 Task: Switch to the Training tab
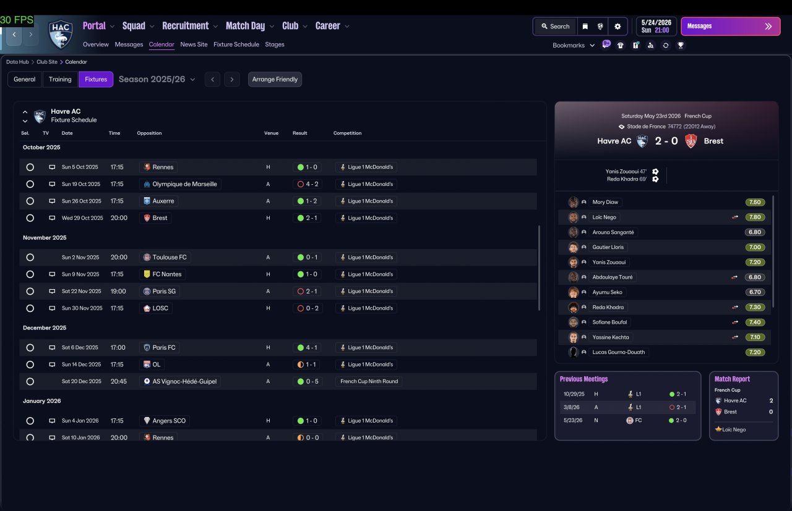60,79
